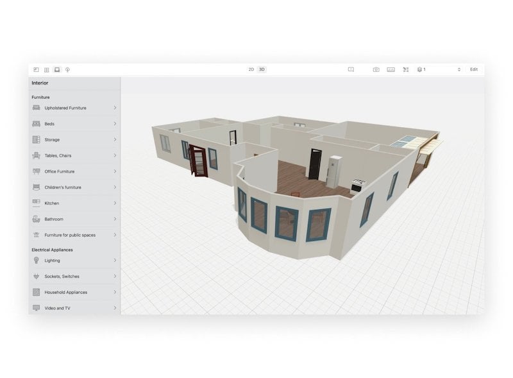
Task: Open the Bathroom category label
Action: pyautogui.click(x=54, y=219)
